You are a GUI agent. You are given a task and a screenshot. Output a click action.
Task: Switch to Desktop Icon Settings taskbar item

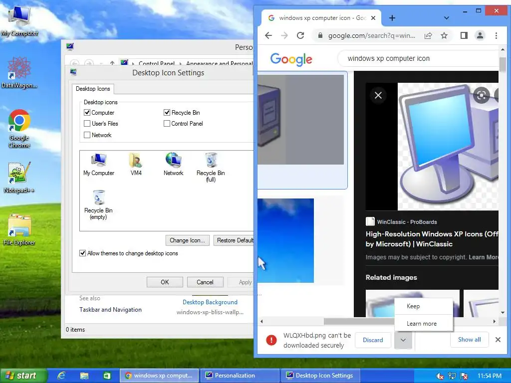click(x=321, y=376)
